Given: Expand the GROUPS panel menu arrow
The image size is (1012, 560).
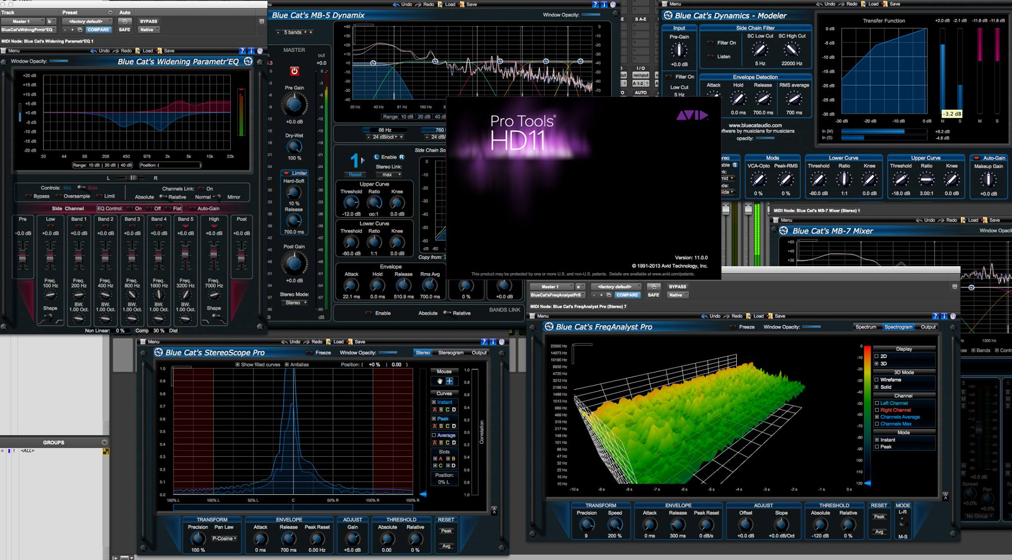Looking at the screenshot, I should (x=104, y=442).
